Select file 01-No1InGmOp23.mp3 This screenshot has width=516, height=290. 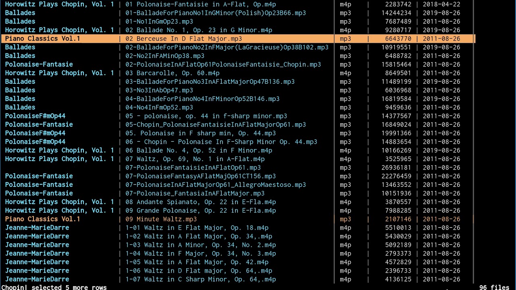159,21
